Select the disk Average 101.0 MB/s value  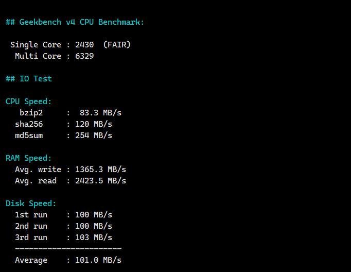point(98,260)
